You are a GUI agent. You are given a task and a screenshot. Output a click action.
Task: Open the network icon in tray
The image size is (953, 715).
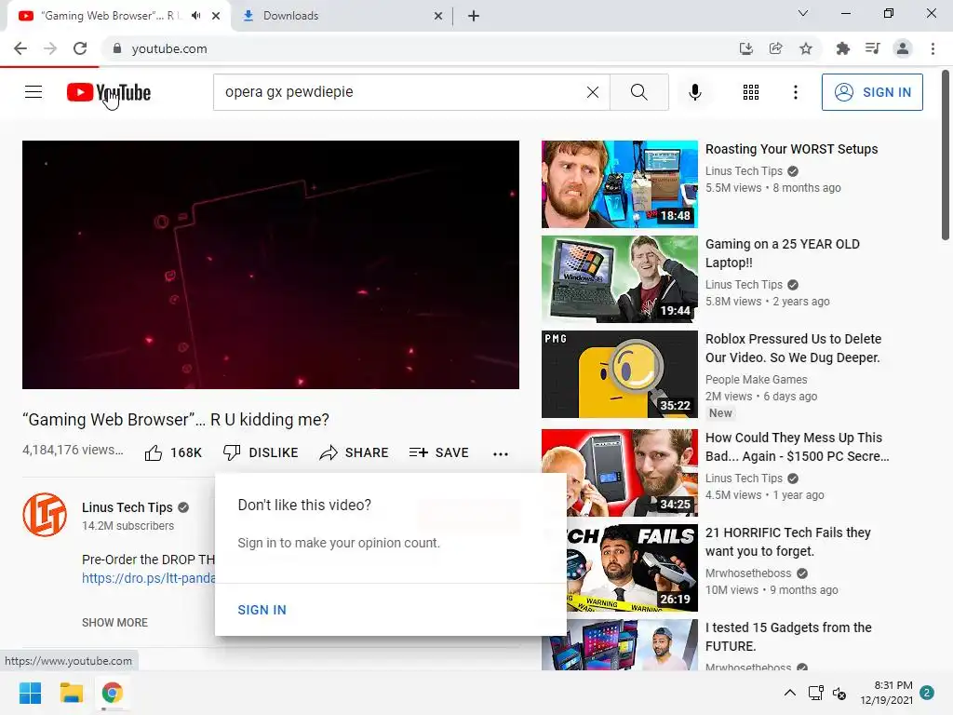pyautogui.click(x=815, y=693)
